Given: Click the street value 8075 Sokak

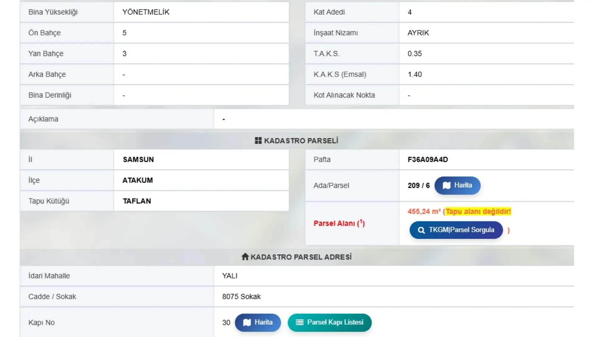Looking at the screenshot, I should click(x=241, y=297).
